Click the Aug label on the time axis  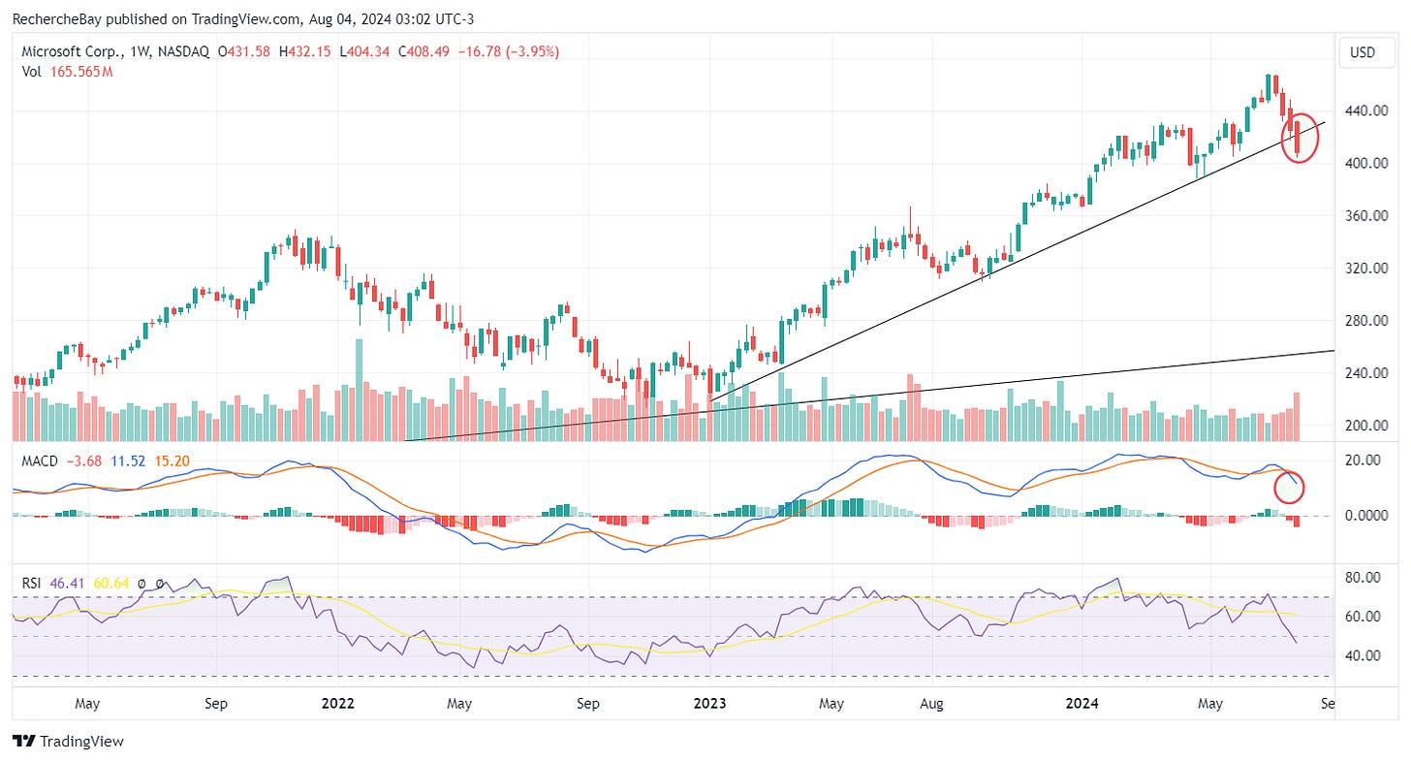coord(932,704)
